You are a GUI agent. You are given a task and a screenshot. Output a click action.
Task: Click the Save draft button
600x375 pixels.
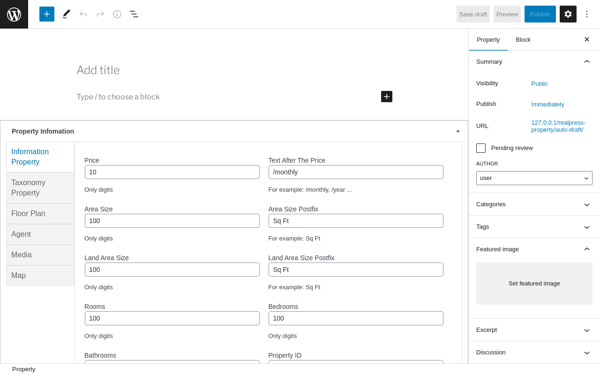click(x=473, y=14)
